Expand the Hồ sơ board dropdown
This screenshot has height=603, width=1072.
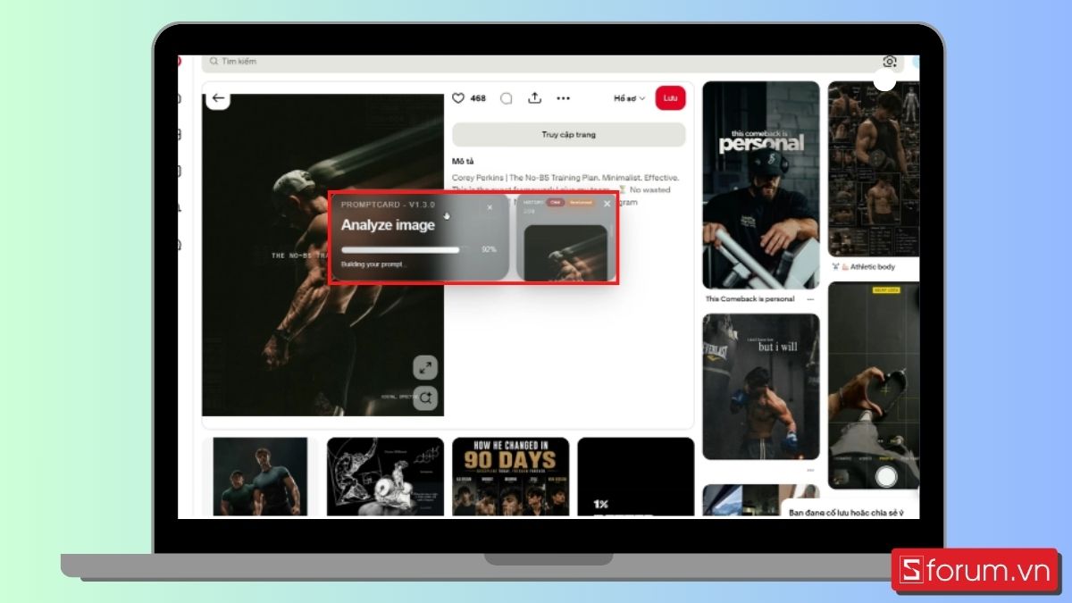coord(630,98)
